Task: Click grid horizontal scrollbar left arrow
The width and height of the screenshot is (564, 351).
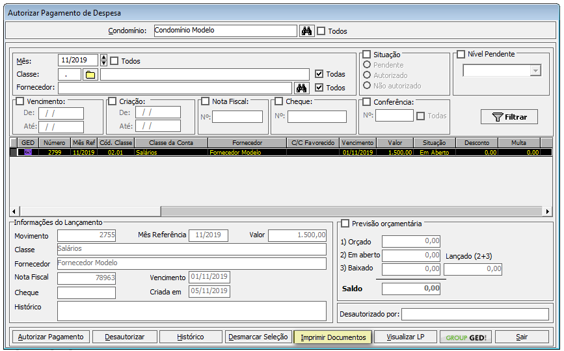Action: (x=14, y=211)
